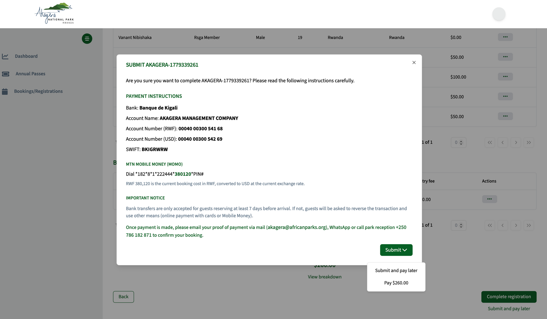Viewport: 547px width, 319px height.
Task: Click the Dashboard chart icon
Action: click(5, 56)
